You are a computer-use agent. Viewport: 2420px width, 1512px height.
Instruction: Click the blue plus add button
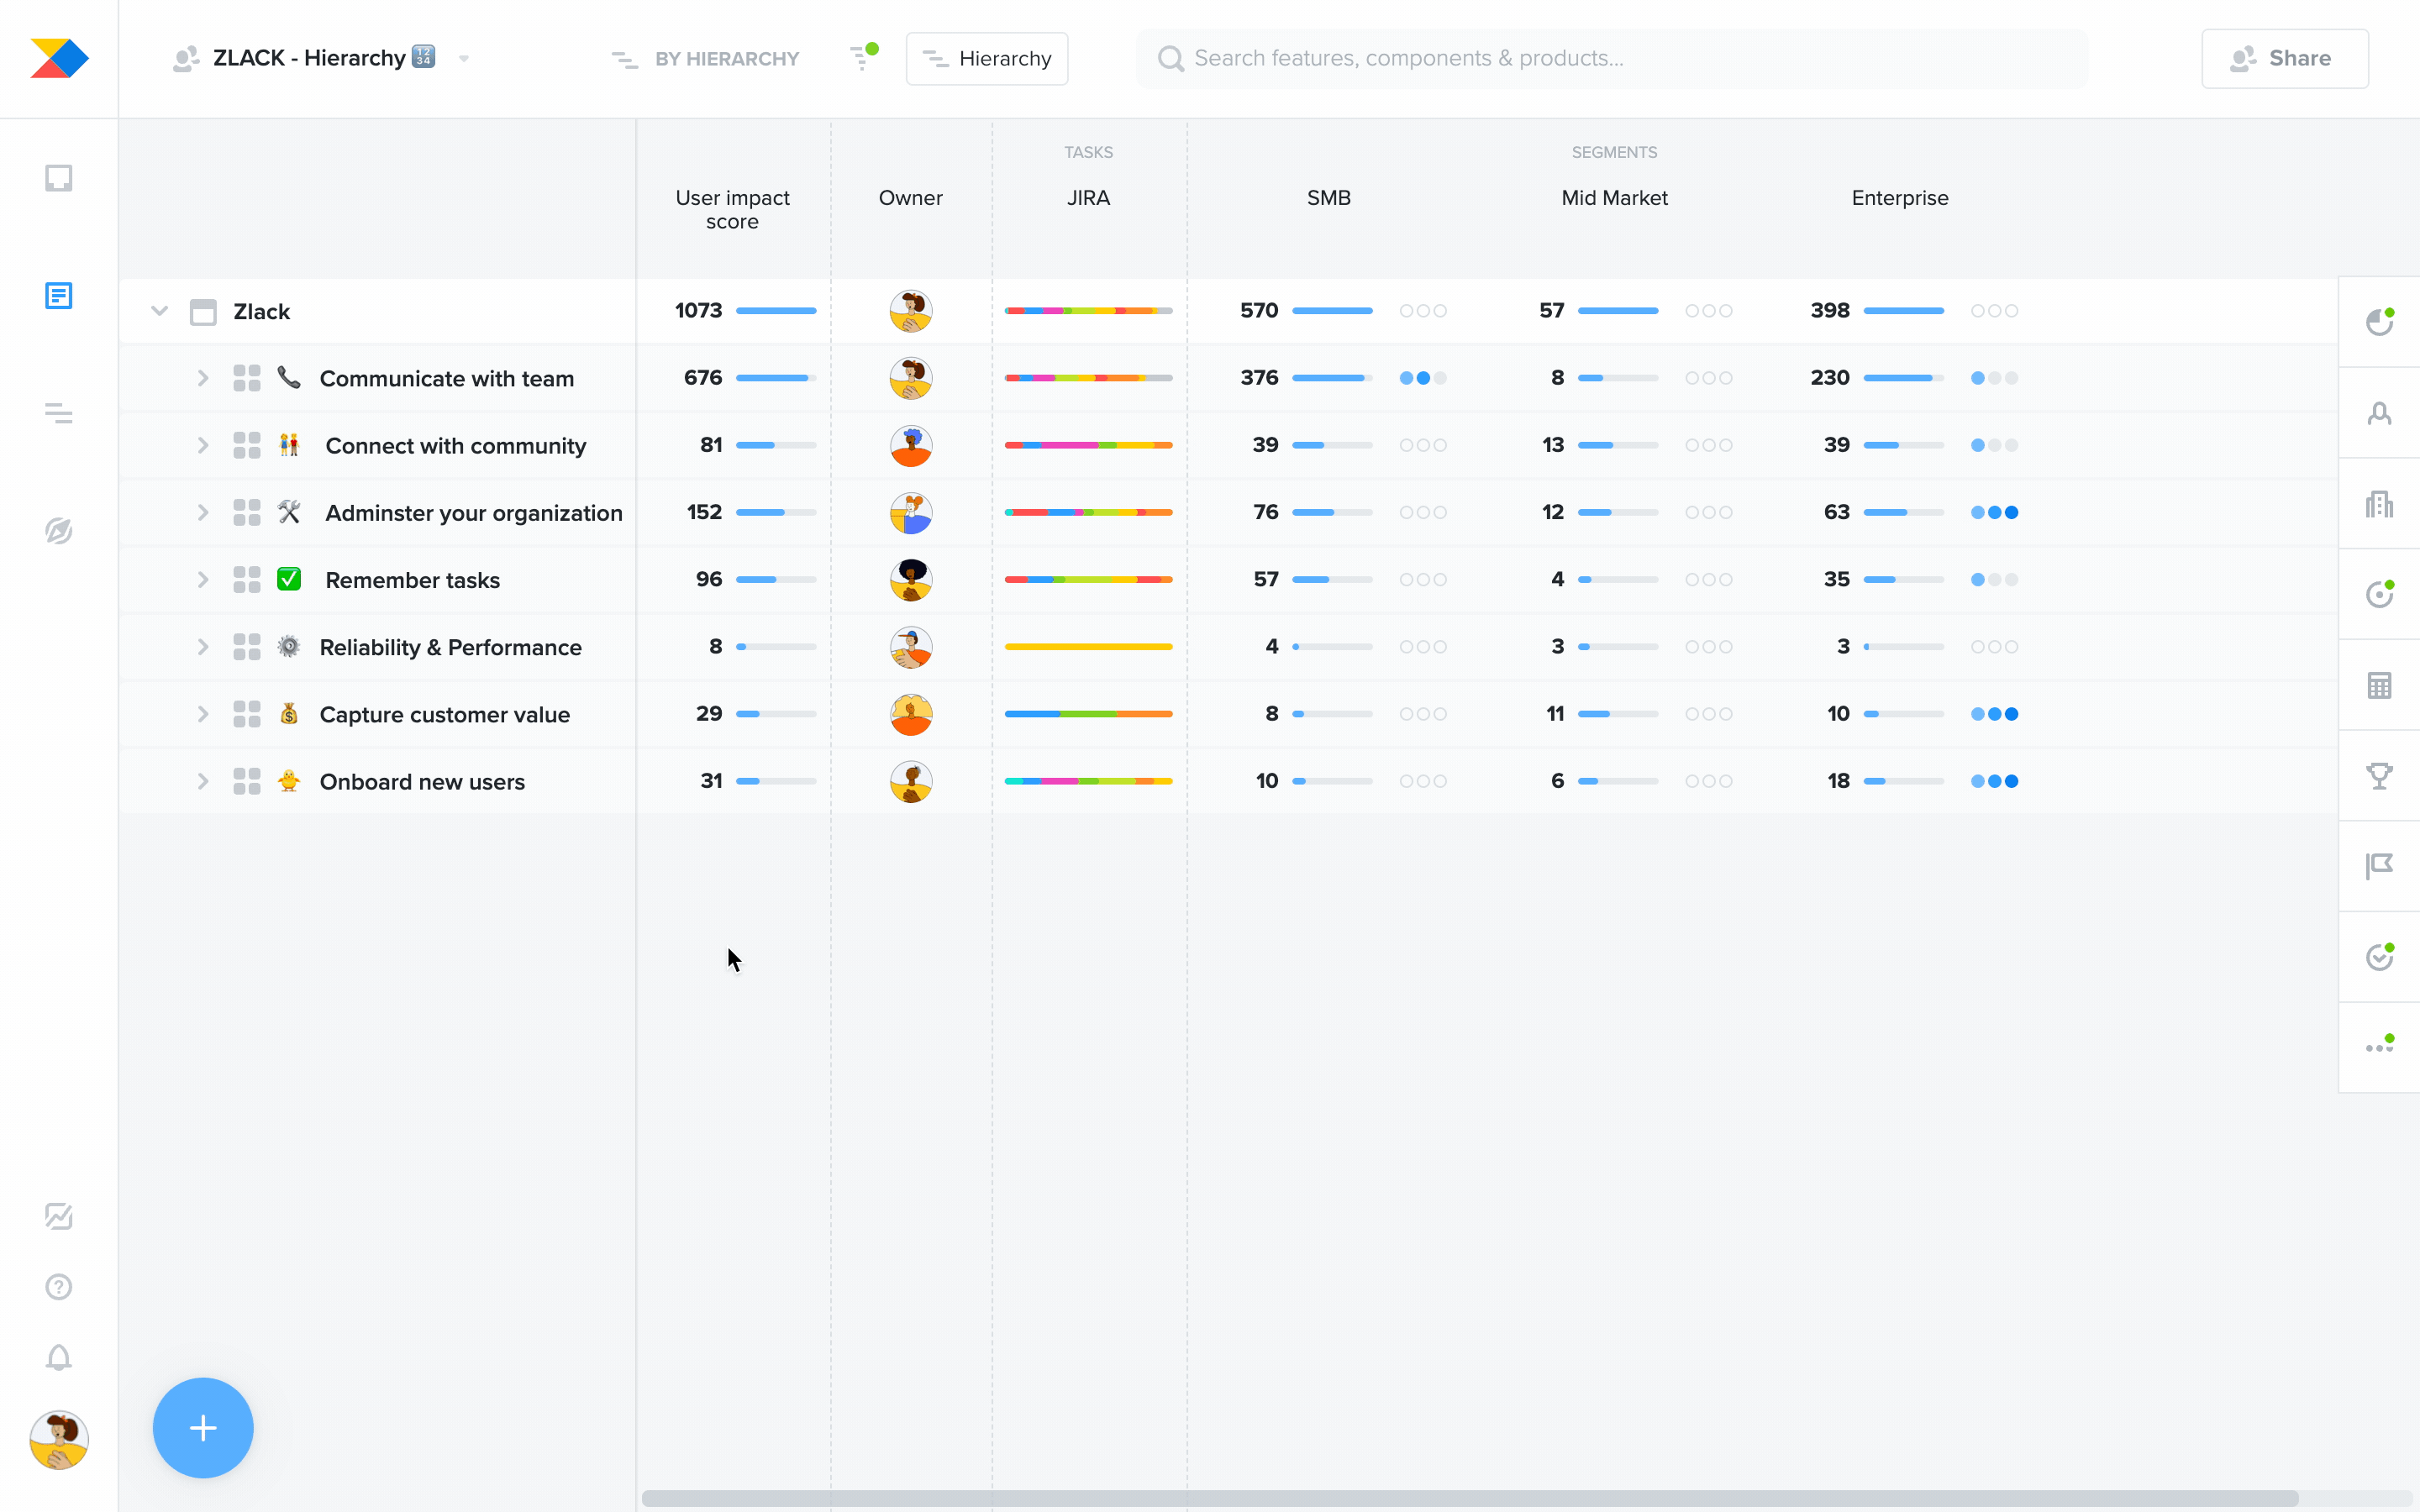click(203, 1427)
